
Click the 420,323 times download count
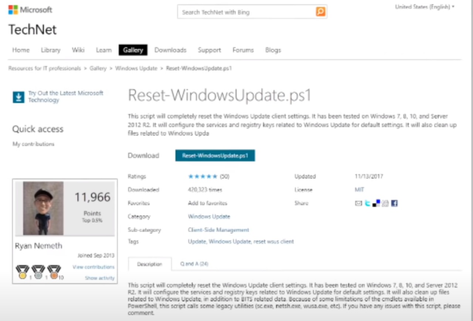[205, 190]
